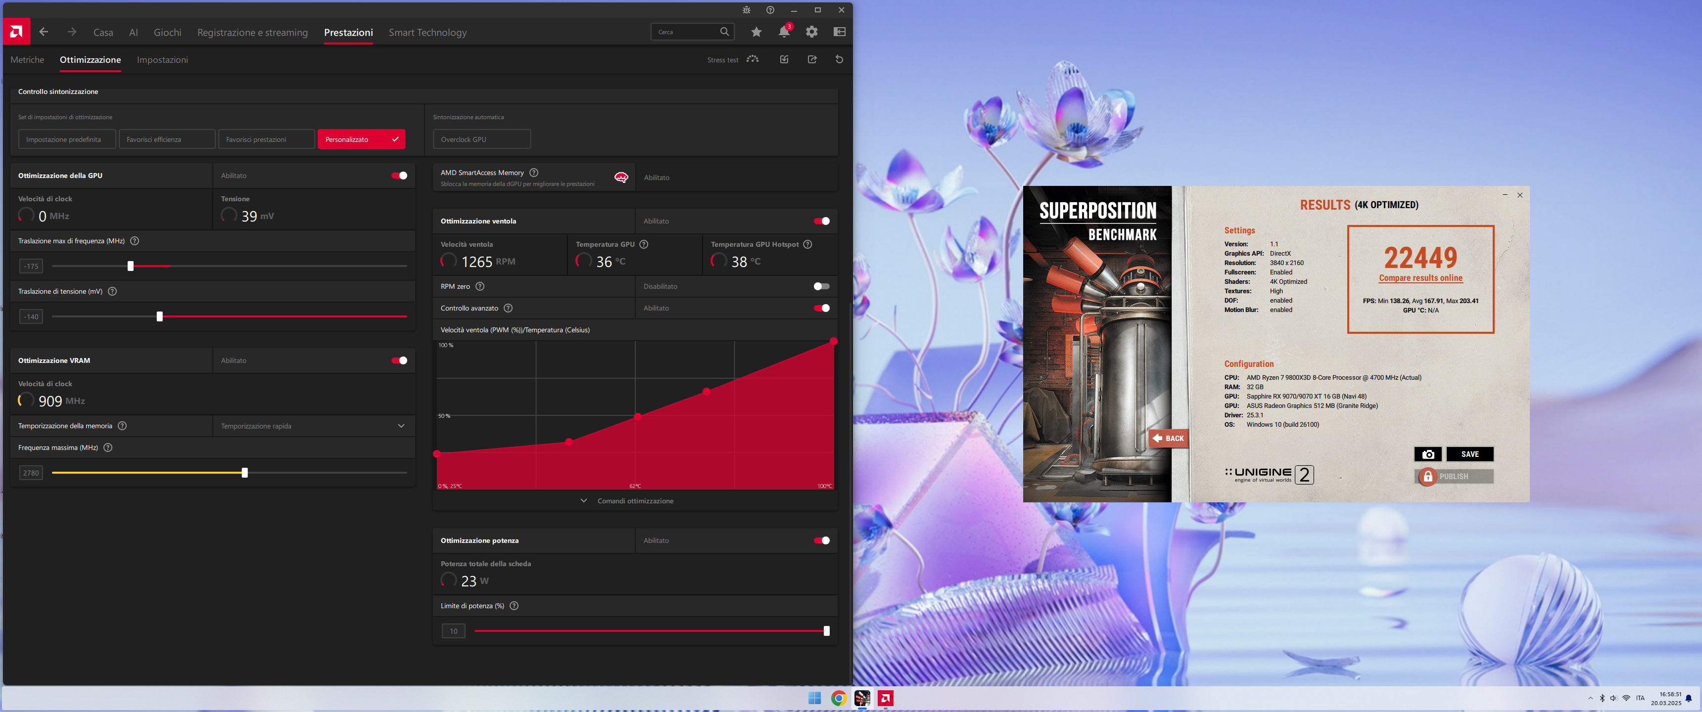1702x712 pixels.
Task: Open the help question mark in title bar
Action: click(x=770, y=10)
